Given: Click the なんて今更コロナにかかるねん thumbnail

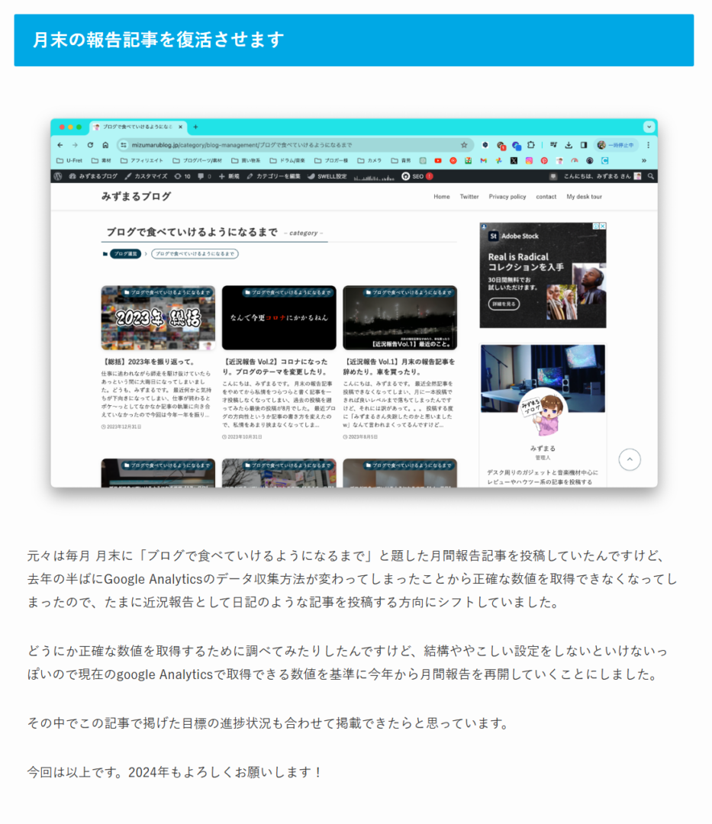Looking at the screenshot, I should tap(279, 318).
